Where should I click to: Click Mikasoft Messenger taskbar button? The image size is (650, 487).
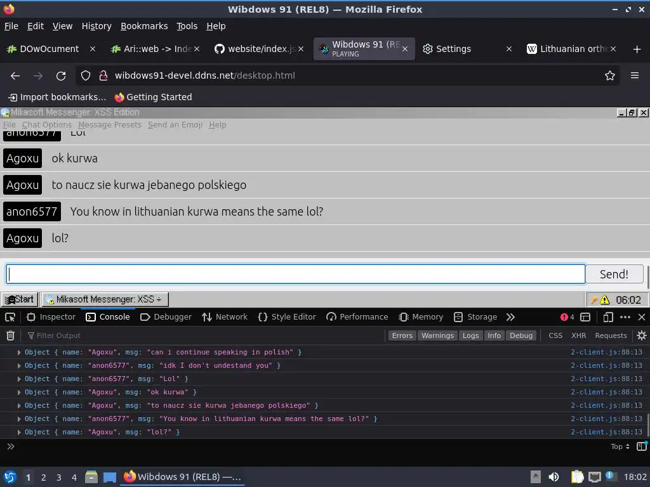[105, 299]
